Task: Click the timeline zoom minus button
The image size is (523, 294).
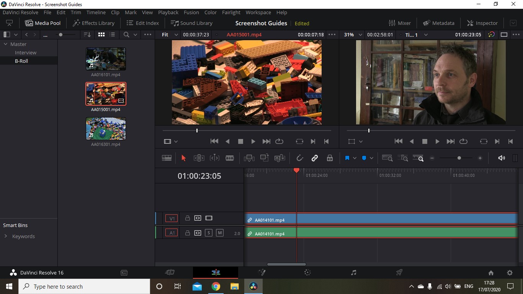Action: pyautogui.click(x=432, y=158)
